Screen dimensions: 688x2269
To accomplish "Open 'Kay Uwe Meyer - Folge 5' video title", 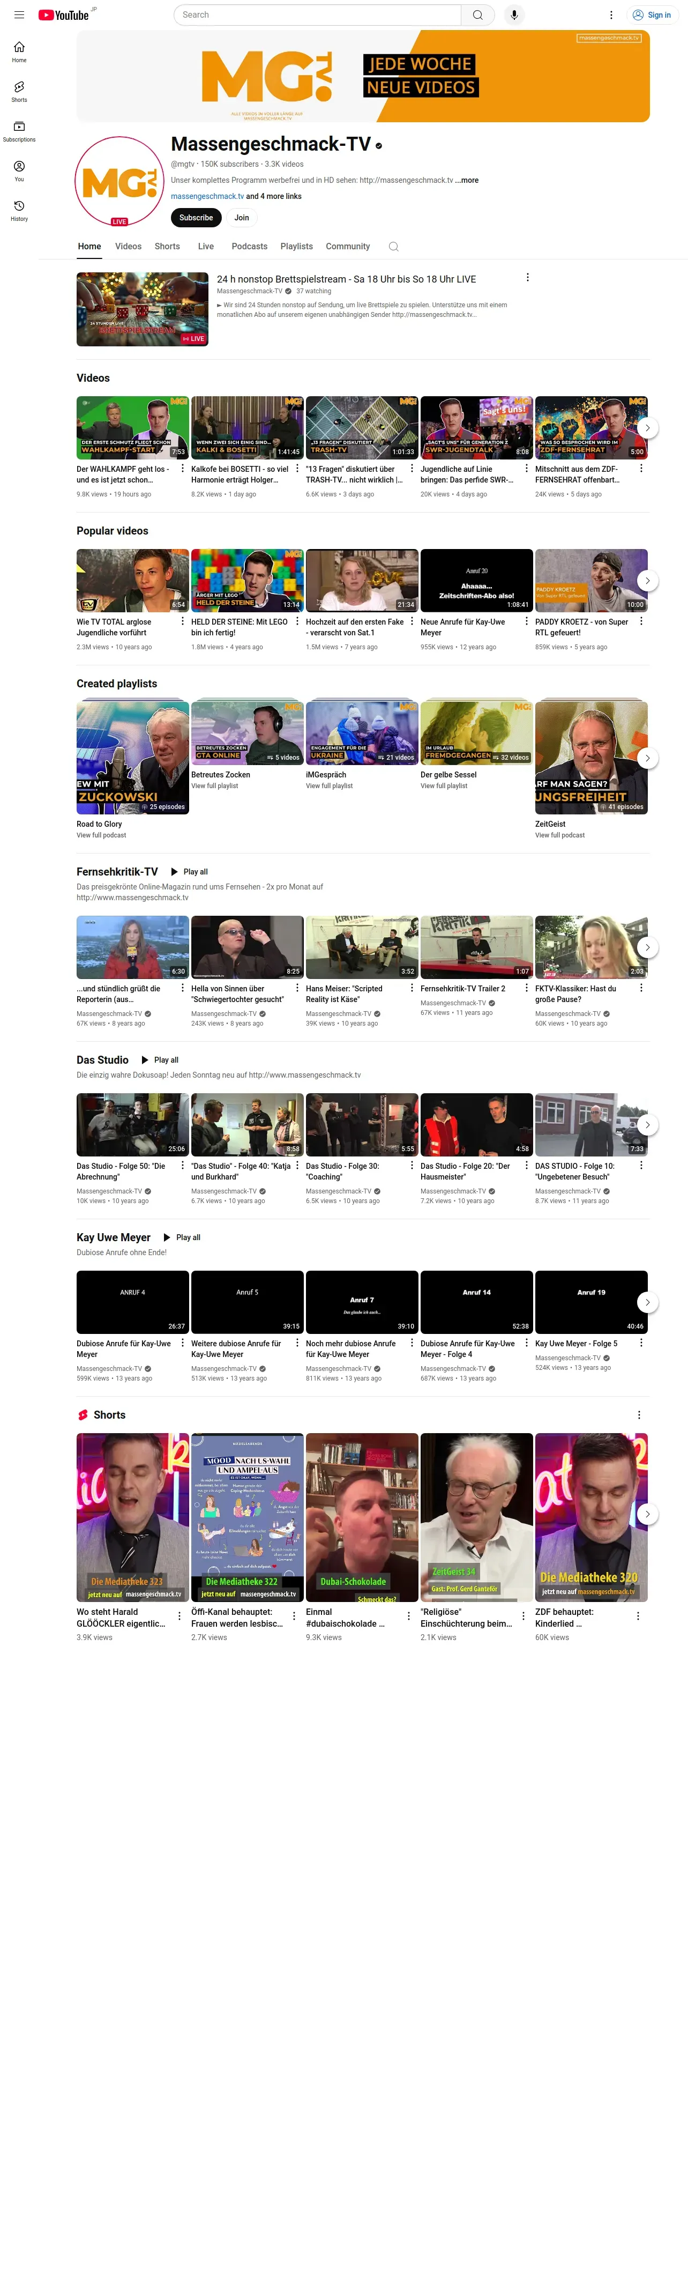I will tap(576, 1344).
